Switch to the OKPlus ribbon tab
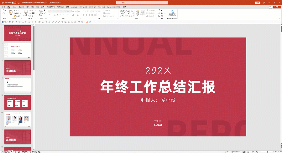Screen dimensions: 282x153 point(83,7)
